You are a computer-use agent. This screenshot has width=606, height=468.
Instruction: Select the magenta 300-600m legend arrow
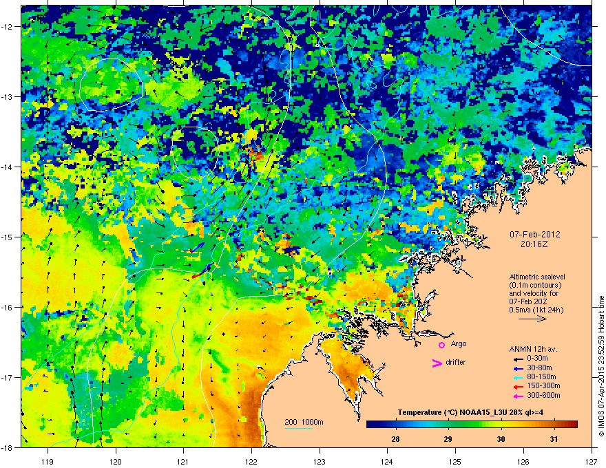point(518,396)
